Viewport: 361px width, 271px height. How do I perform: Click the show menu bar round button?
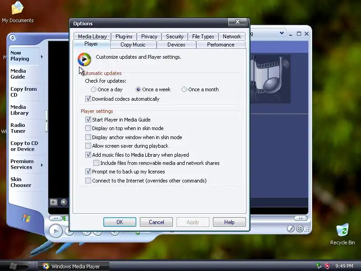click(x=13, y=37)
